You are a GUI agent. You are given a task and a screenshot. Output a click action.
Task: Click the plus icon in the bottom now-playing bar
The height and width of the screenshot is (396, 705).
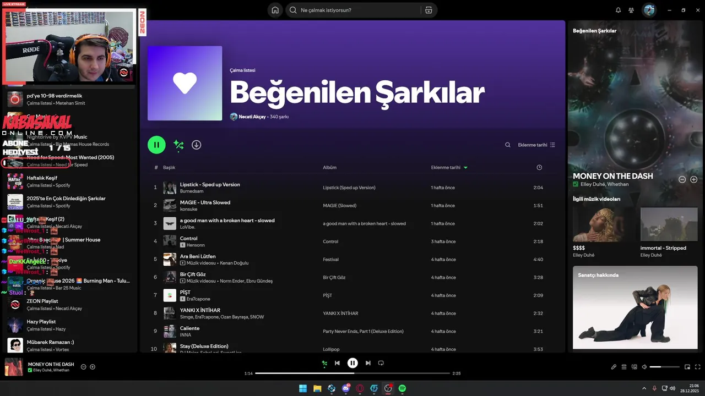tap(93, 367)
